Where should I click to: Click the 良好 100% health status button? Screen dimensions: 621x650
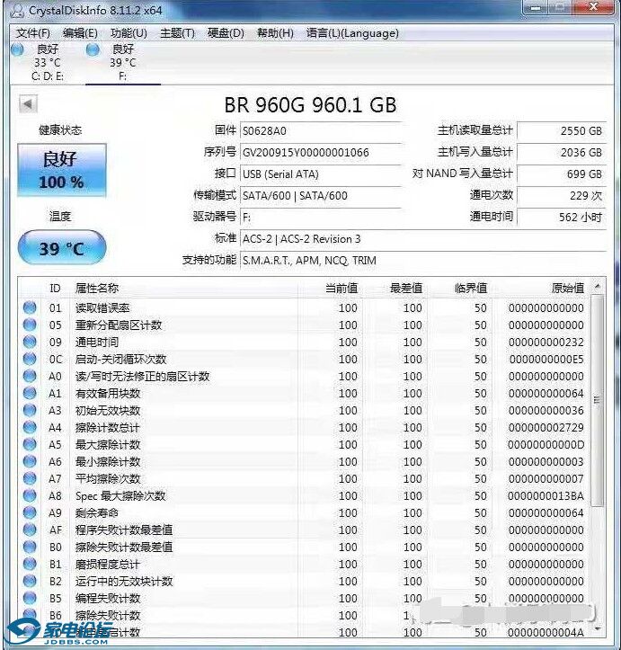[x=62, y=170]
